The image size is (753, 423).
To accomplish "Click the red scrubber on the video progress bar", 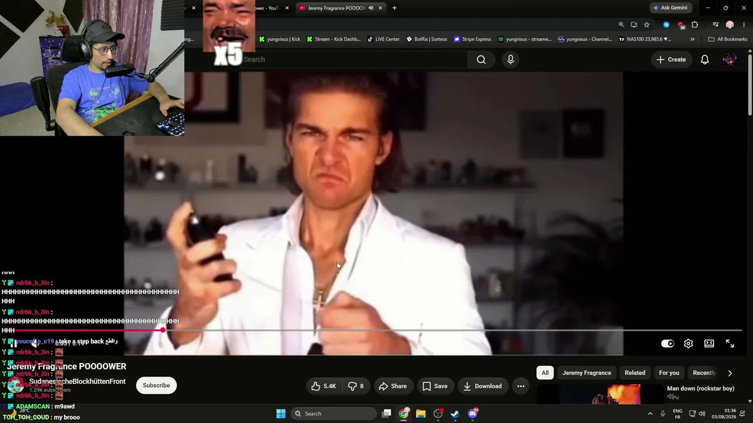I will [x=163, y=331].
